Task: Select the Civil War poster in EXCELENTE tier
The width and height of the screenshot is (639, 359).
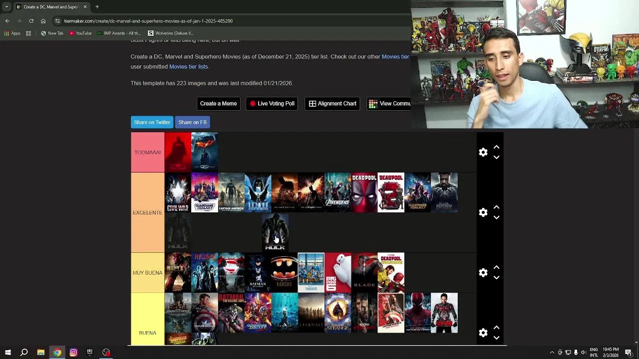Action: tap(178, 192)
